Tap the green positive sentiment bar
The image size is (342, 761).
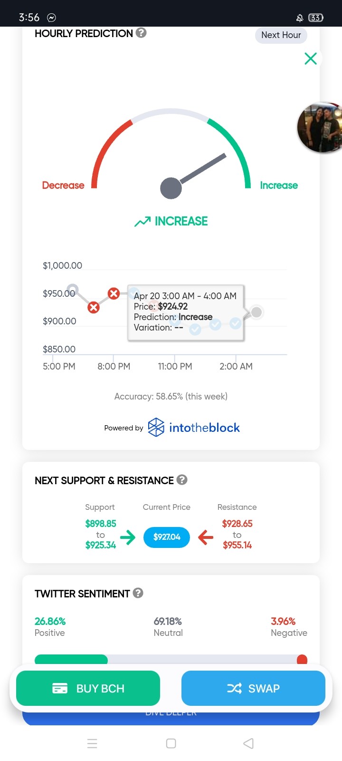[71, 659]
